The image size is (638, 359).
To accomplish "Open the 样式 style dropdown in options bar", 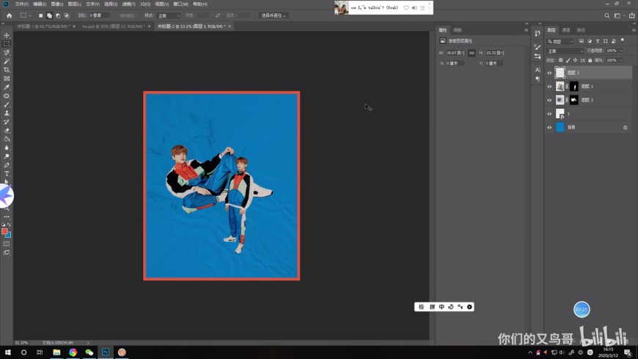I will [x=169, y=15].
